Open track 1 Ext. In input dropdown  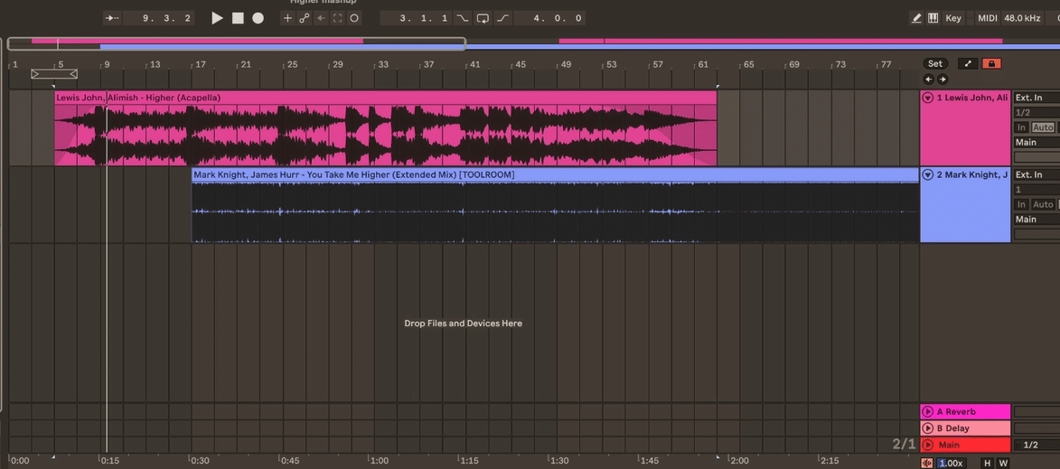tap(1037, 98)
